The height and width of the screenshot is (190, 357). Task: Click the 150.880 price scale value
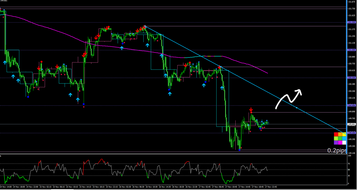point(352,57)
